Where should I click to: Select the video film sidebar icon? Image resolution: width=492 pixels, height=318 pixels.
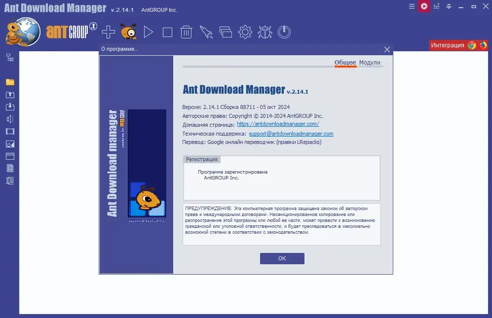[10, 132]
